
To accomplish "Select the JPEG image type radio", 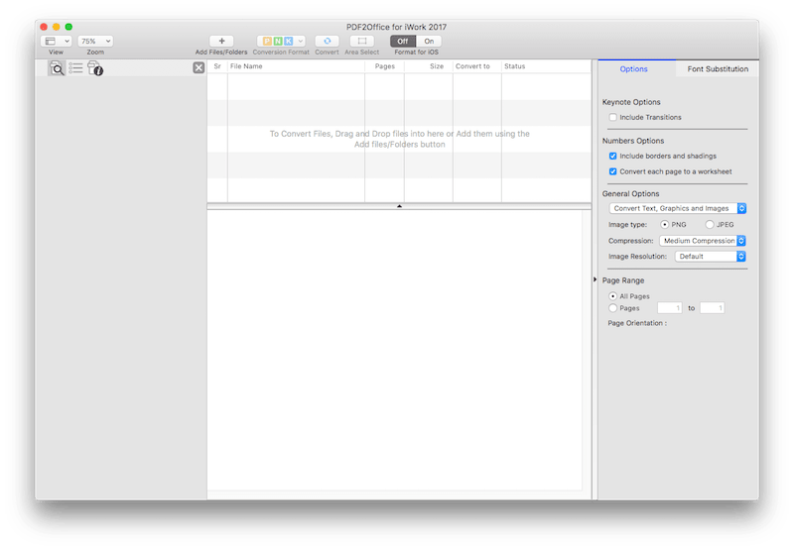I will point(710,224).
